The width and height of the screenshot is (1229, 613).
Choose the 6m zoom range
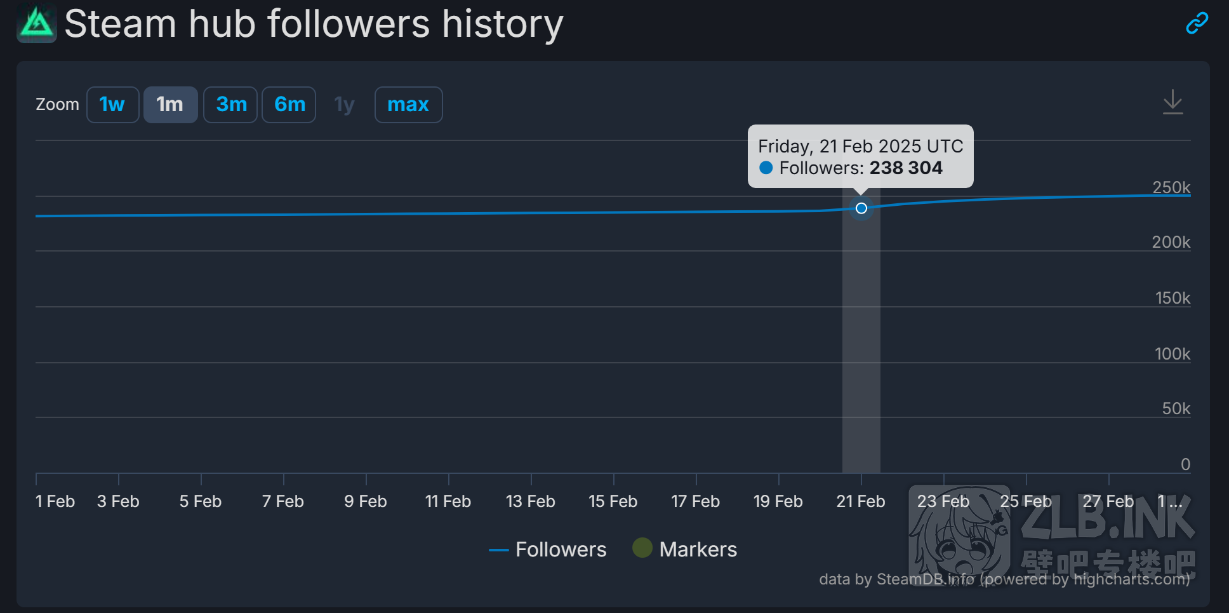289,105
